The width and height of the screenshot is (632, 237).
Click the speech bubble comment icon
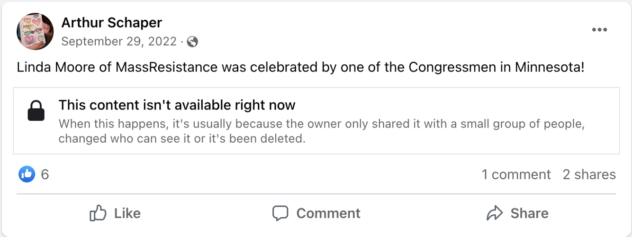(280, 213)
